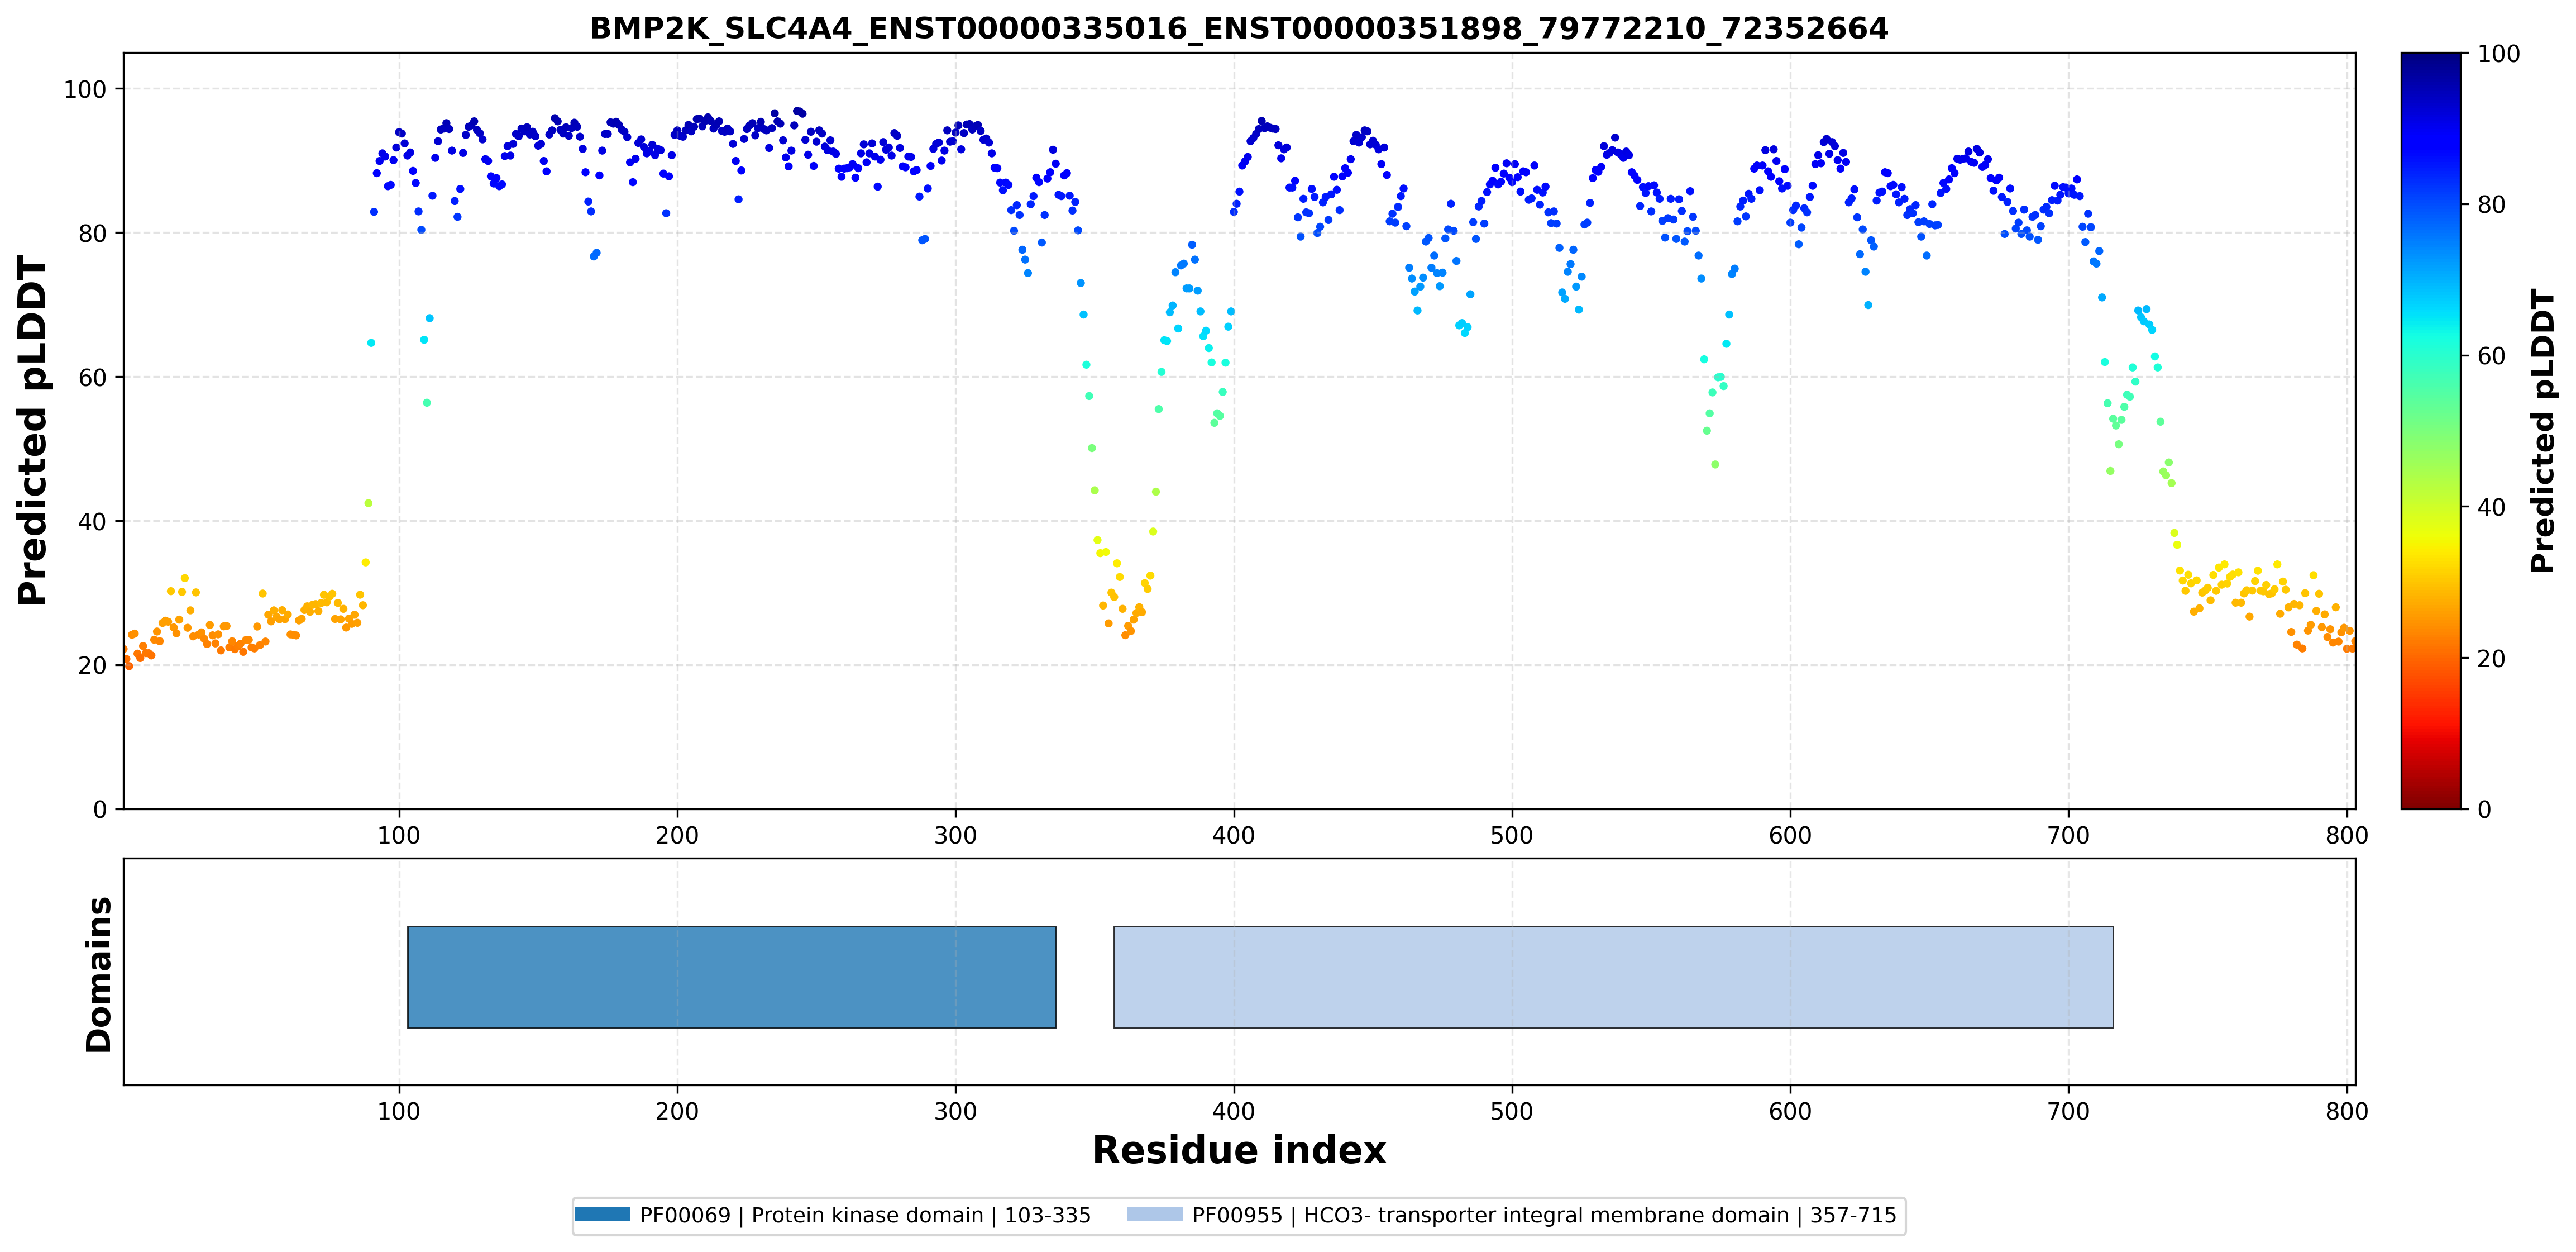
Task: Click the 100 tick on colorbar
Action: pos(2498,54)
